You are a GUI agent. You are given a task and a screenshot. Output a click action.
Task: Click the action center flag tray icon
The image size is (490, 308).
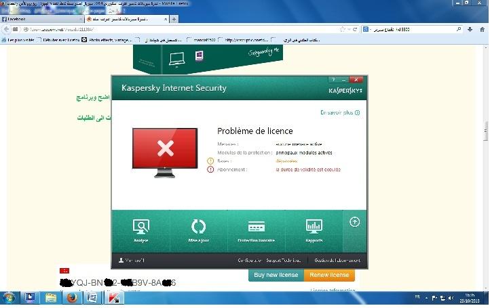[434, 298]
